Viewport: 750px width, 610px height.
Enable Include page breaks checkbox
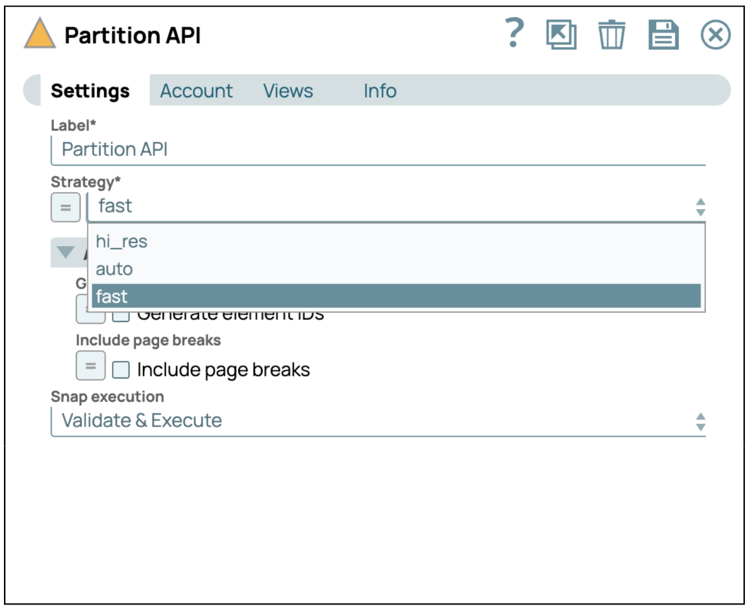121,370
